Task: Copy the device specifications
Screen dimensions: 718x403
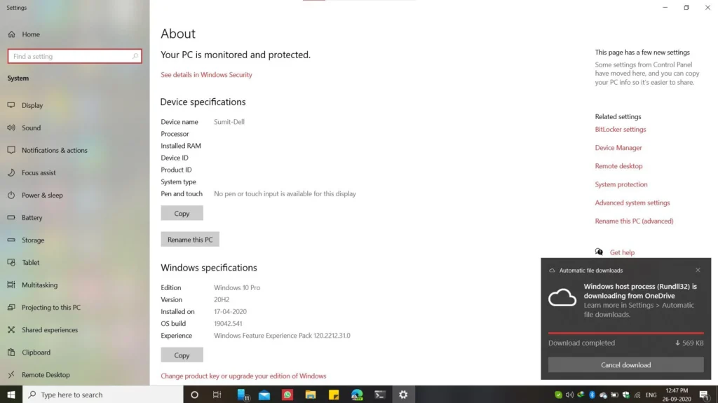Action: coord(182,213)
